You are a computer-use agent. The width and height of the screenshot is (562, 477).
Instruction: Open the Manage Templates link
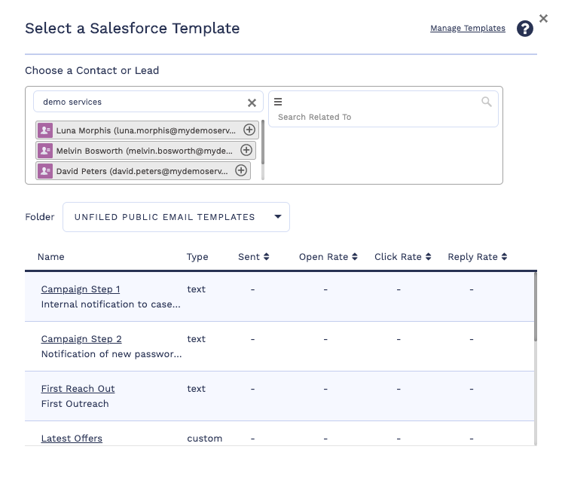point(467,29)
